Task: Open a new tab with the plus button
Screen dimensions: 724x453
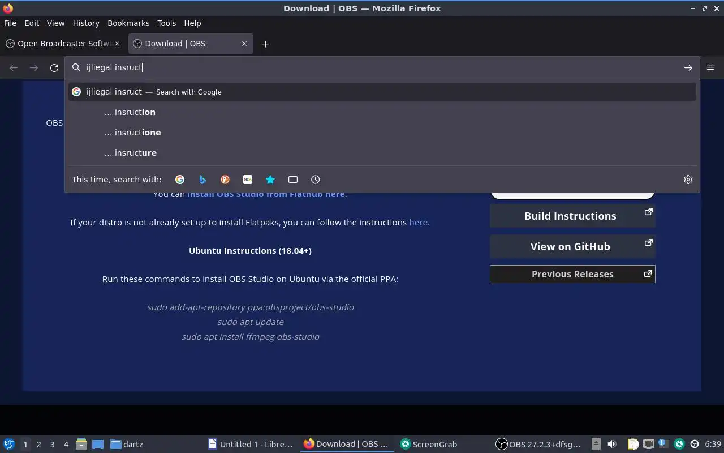Action: click(265, 44)
